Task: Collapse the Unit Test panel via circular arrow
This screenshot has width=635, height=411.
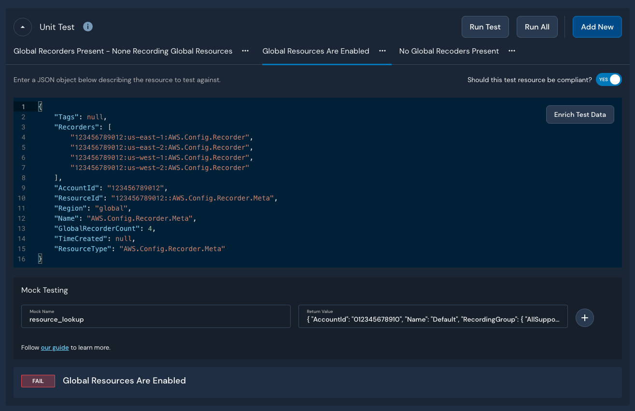Action: click(23, 27)
